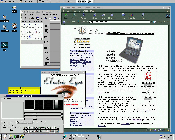This screenshot has height=140, width=175.
Task: Open the Communicator menu in Netscape
Action: (89, 11)
